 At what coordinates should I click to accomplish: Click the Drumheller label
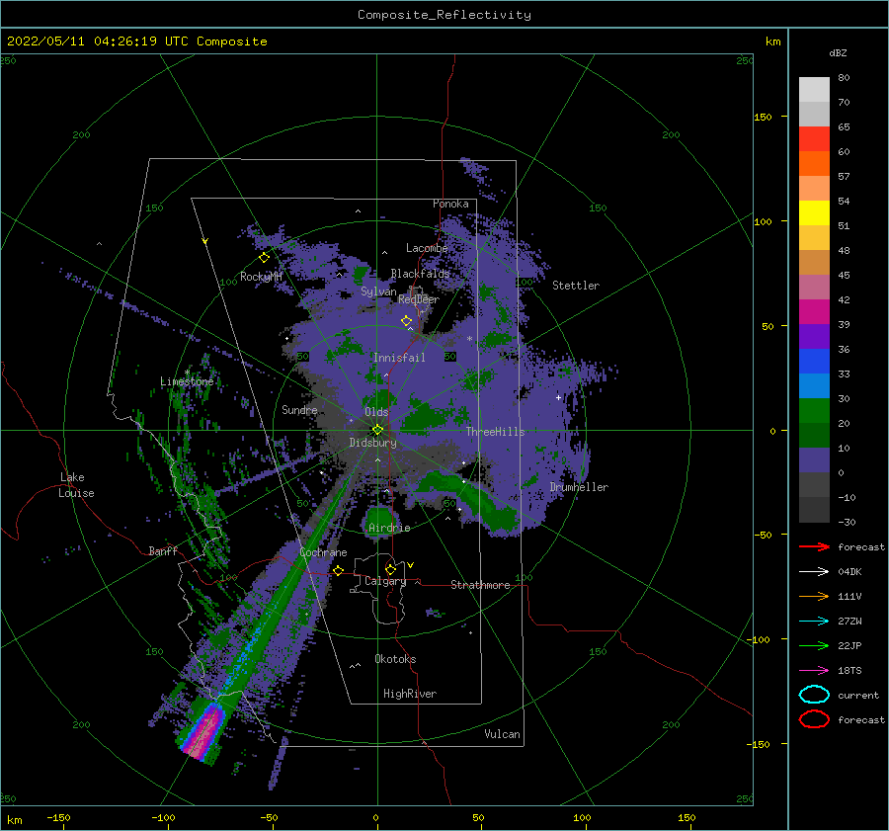579,487
